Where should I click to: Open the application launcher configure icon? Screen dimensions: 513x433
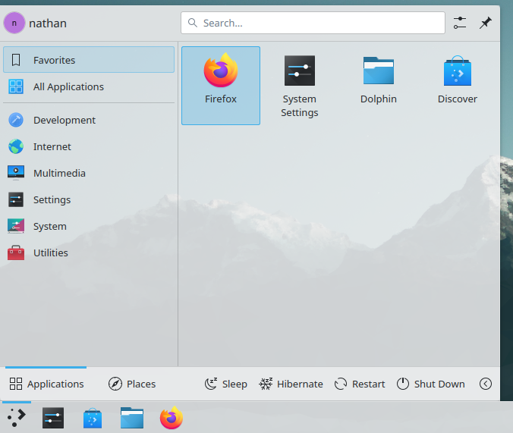coord(460,23)
